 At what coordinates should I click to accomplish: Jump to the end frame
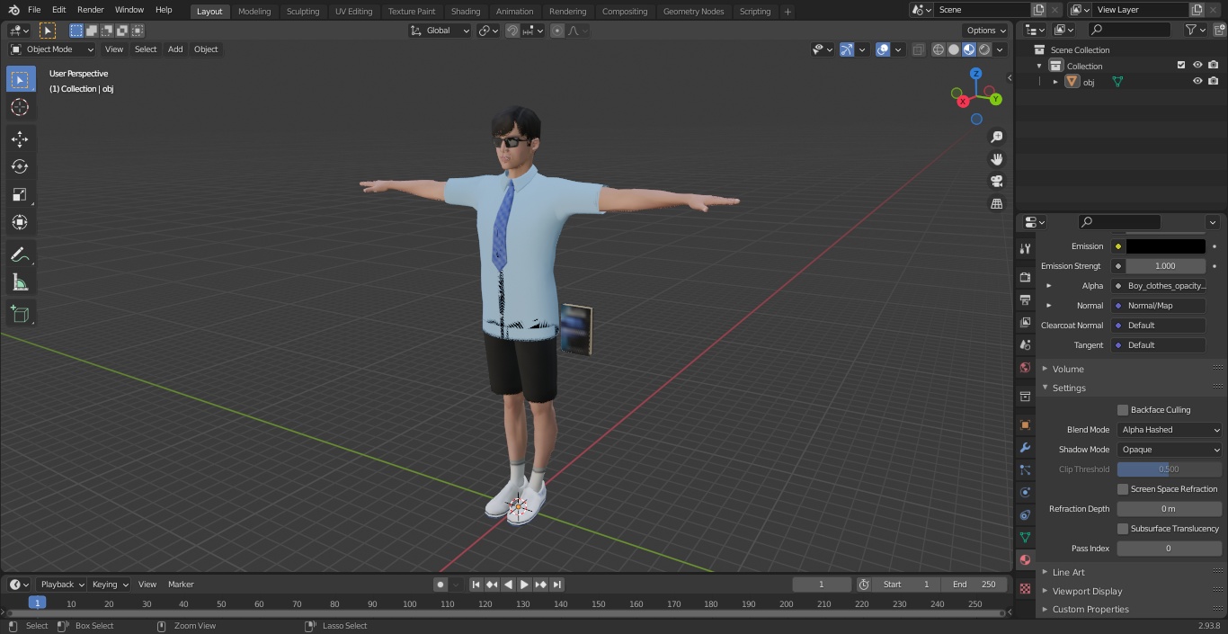point(557,585)
